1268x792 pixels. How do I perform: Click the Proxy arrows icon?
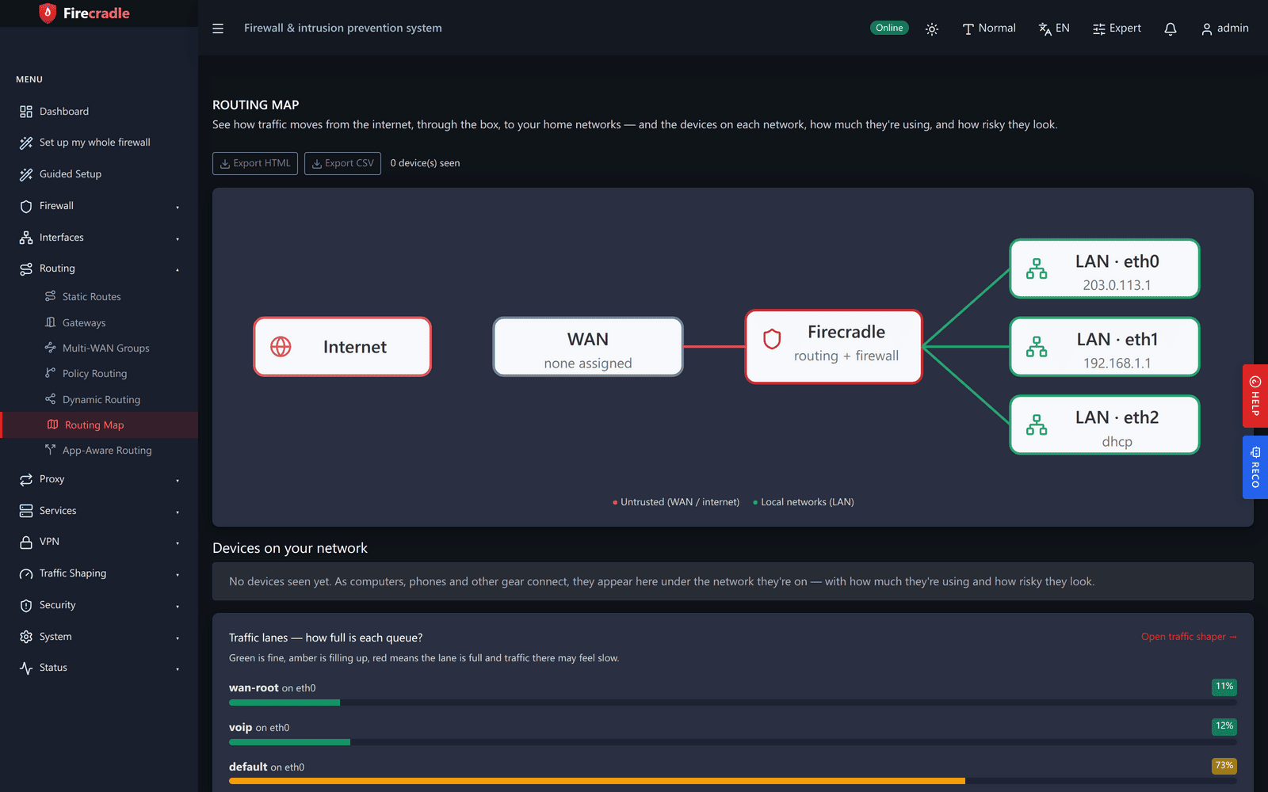click(26, 479)
